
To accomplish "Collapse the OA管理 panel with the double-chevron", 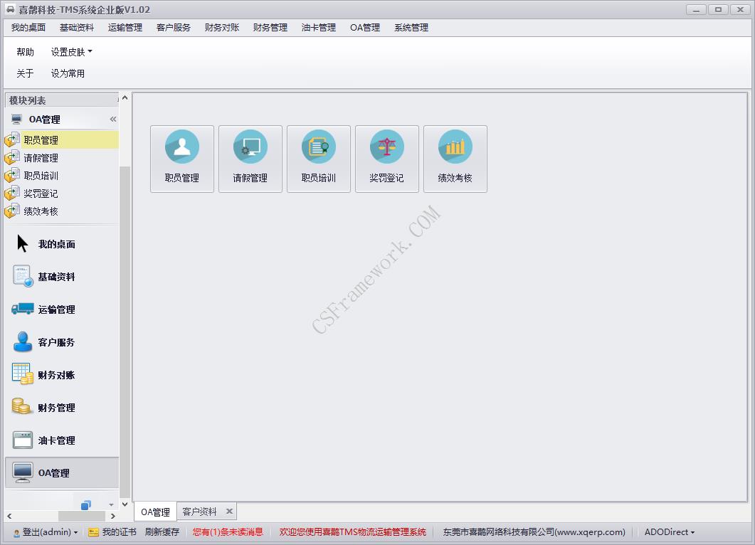I will tap(112, 119).
